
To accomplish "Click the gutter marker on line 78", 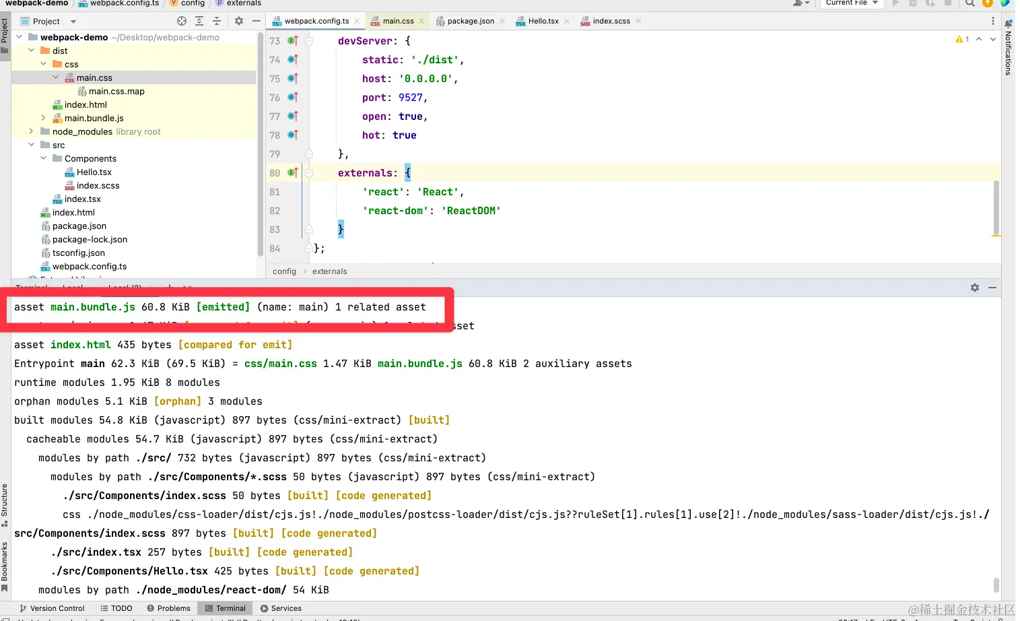I will click(293, 135).
